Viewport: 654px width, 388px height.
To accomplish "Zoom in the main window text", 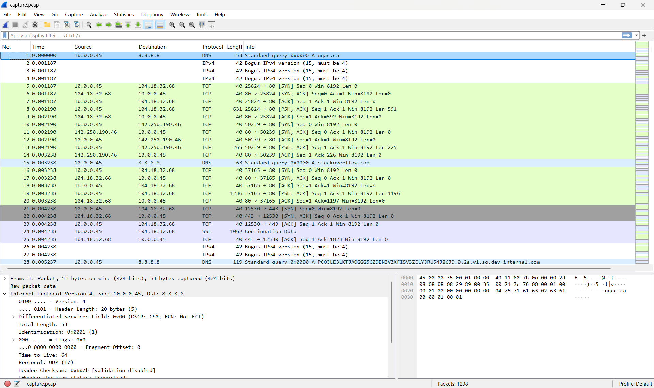I will click(x=172, y=25).
